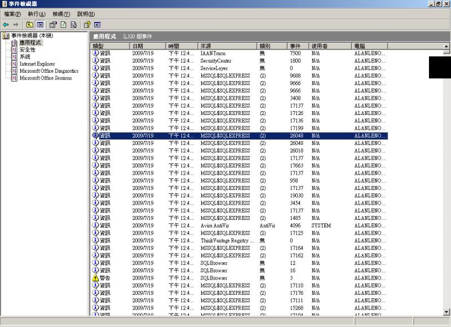Click the Help question mark toolbar icon
451x327 pixels.
87,25
